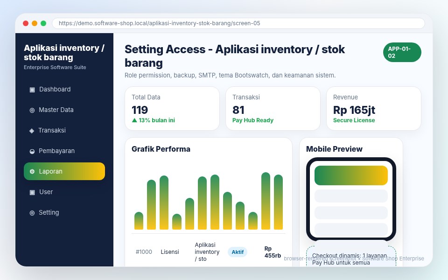Click the Pembayaran half-circle icon

[32, 151]
